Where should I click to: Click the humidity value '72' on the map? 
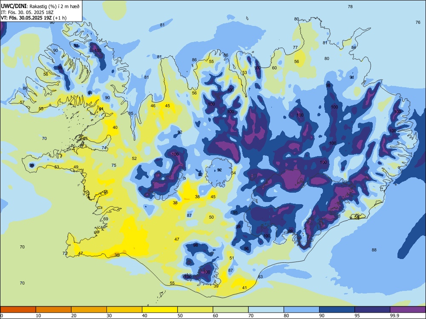65,253
